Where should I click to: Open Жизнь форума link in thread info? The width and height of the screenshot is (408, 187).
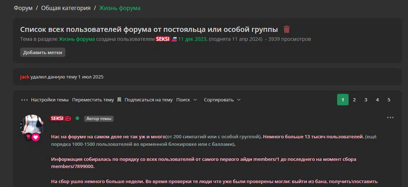(77, 39)
